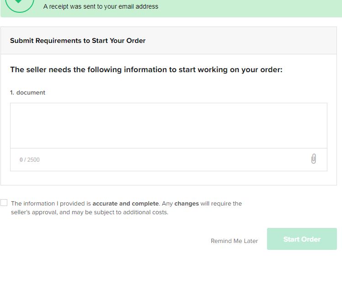Screen dimensions: 342x285
Task: Choose Remind Me Later
Action: click(234, 241)
